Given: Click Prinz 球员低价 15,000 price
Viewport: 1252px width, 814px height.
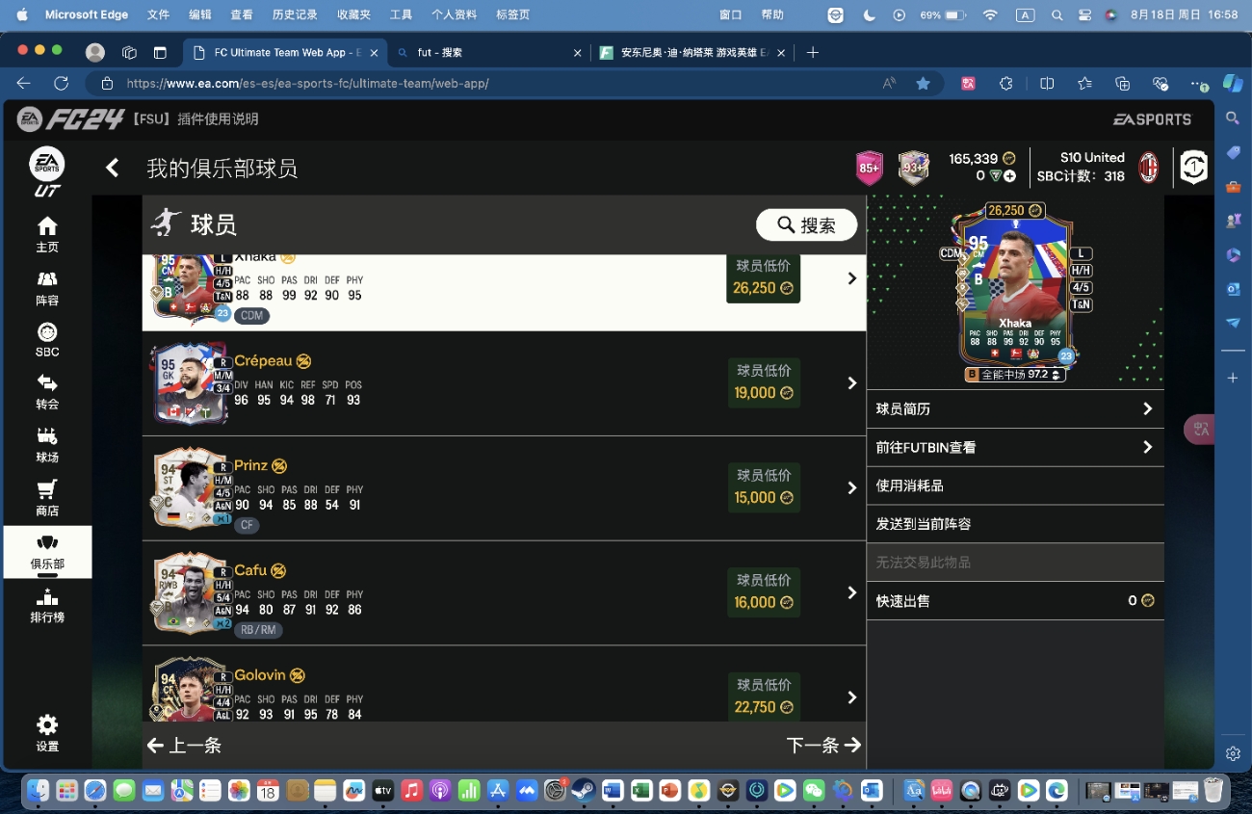Looking at the screenshot, I should 764,487.
